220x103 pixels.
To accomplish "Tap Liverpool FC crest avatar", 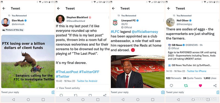I will click(x=115, y=23).
